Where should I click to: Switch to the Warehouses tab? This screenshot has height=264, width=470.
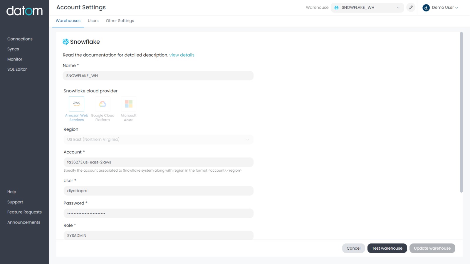tap(68, 21)
